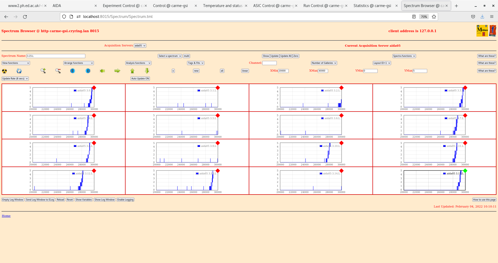Switch to the Statistics @ carme-gsi tab

(x=372, y=6)
